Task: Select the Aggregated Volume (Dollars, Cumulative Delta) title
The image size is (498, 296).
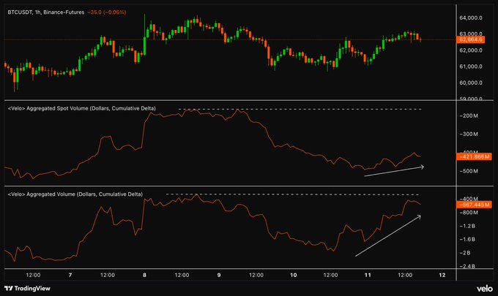Action: (75, 194)
